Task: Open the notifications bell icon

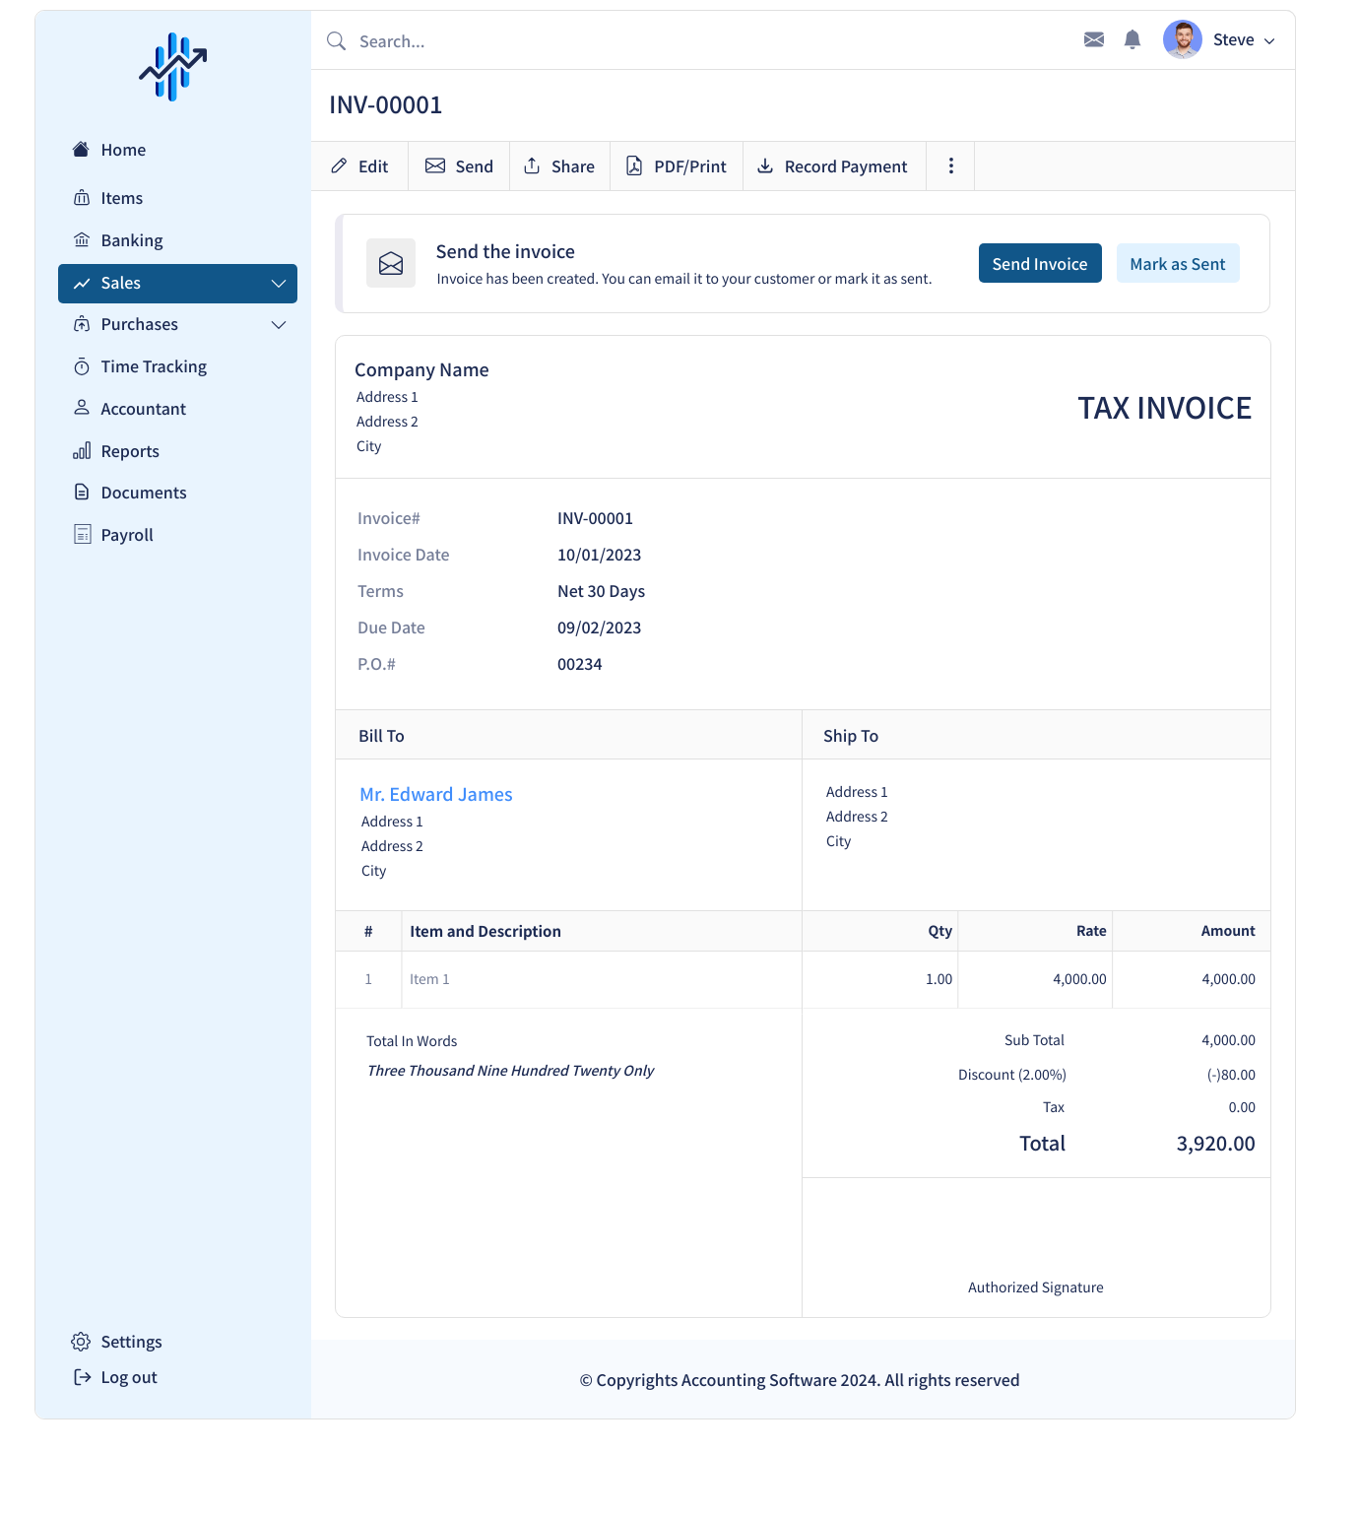Action: (x=1132, y=39)
